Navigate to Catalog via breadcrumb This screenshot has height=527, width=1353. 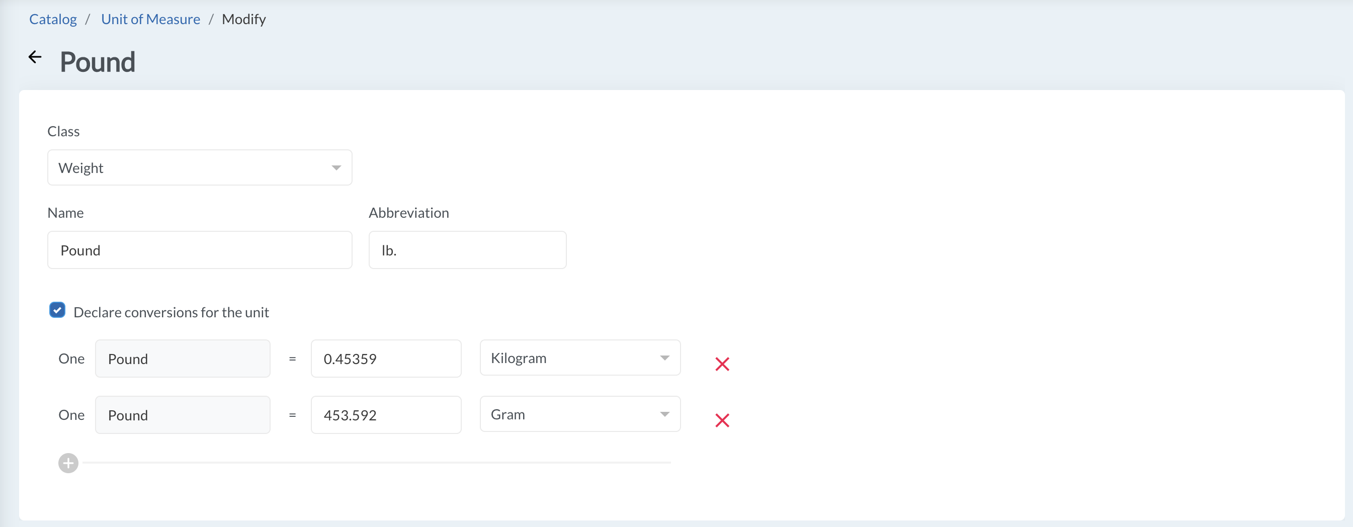[x=52, y=19]
